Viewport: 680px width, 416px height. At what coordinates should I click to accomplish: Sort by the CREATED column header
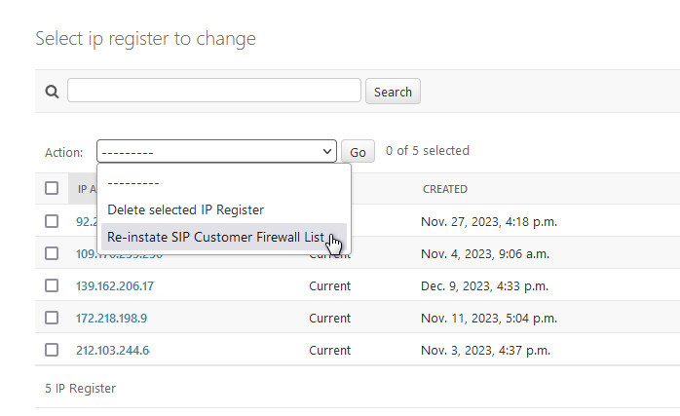pos(444,189)
